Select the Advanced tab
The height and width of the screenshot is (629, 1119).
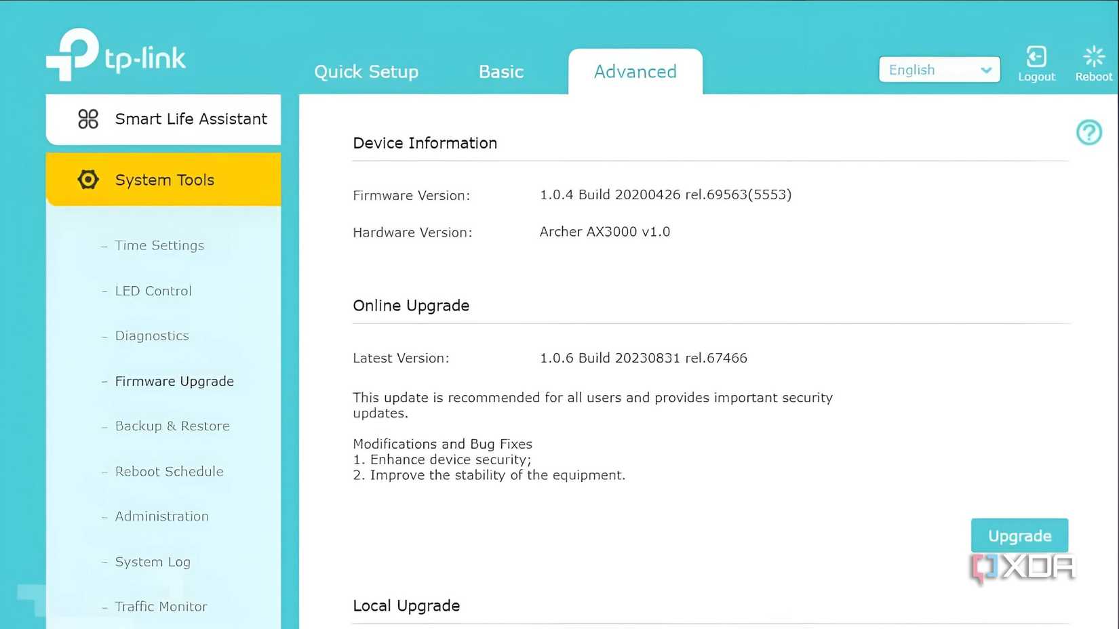tap(635, 71)
